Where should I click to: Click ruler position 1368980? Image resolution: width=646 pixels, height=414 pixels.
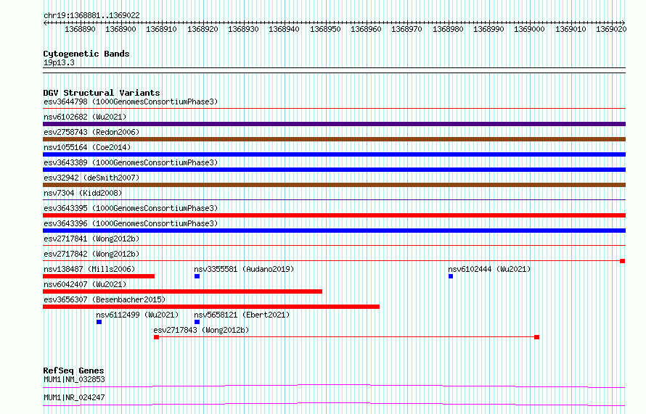pyautogui.click(x=448, y=29)
